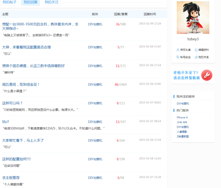This screenshot has height=188, width=221.
Task: Open iPhone 6 hot board
Action: 182,117
